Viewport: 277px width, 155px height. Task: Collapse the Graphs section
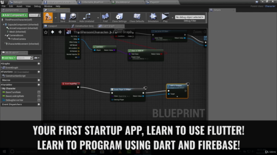[x=2, y=64]
